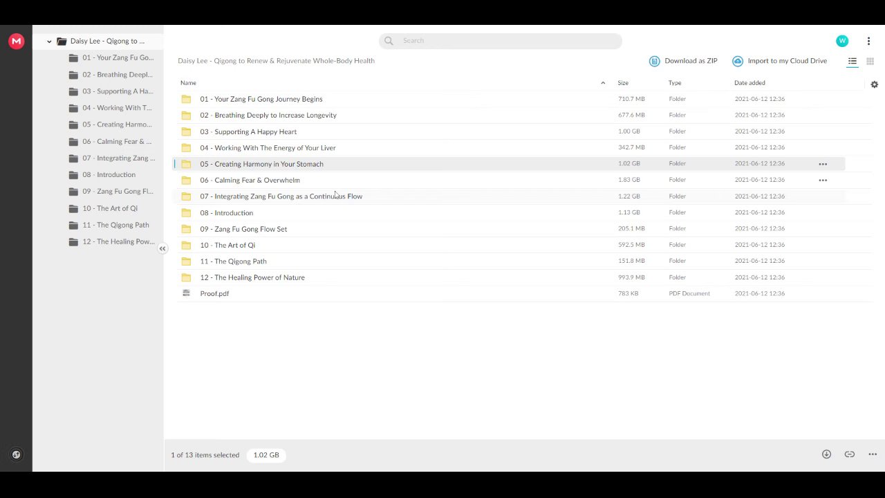Click the breadcrumb Daisy Lee folder path
The height and width of the screenshot is (498, 885).
tap(276, 61)
